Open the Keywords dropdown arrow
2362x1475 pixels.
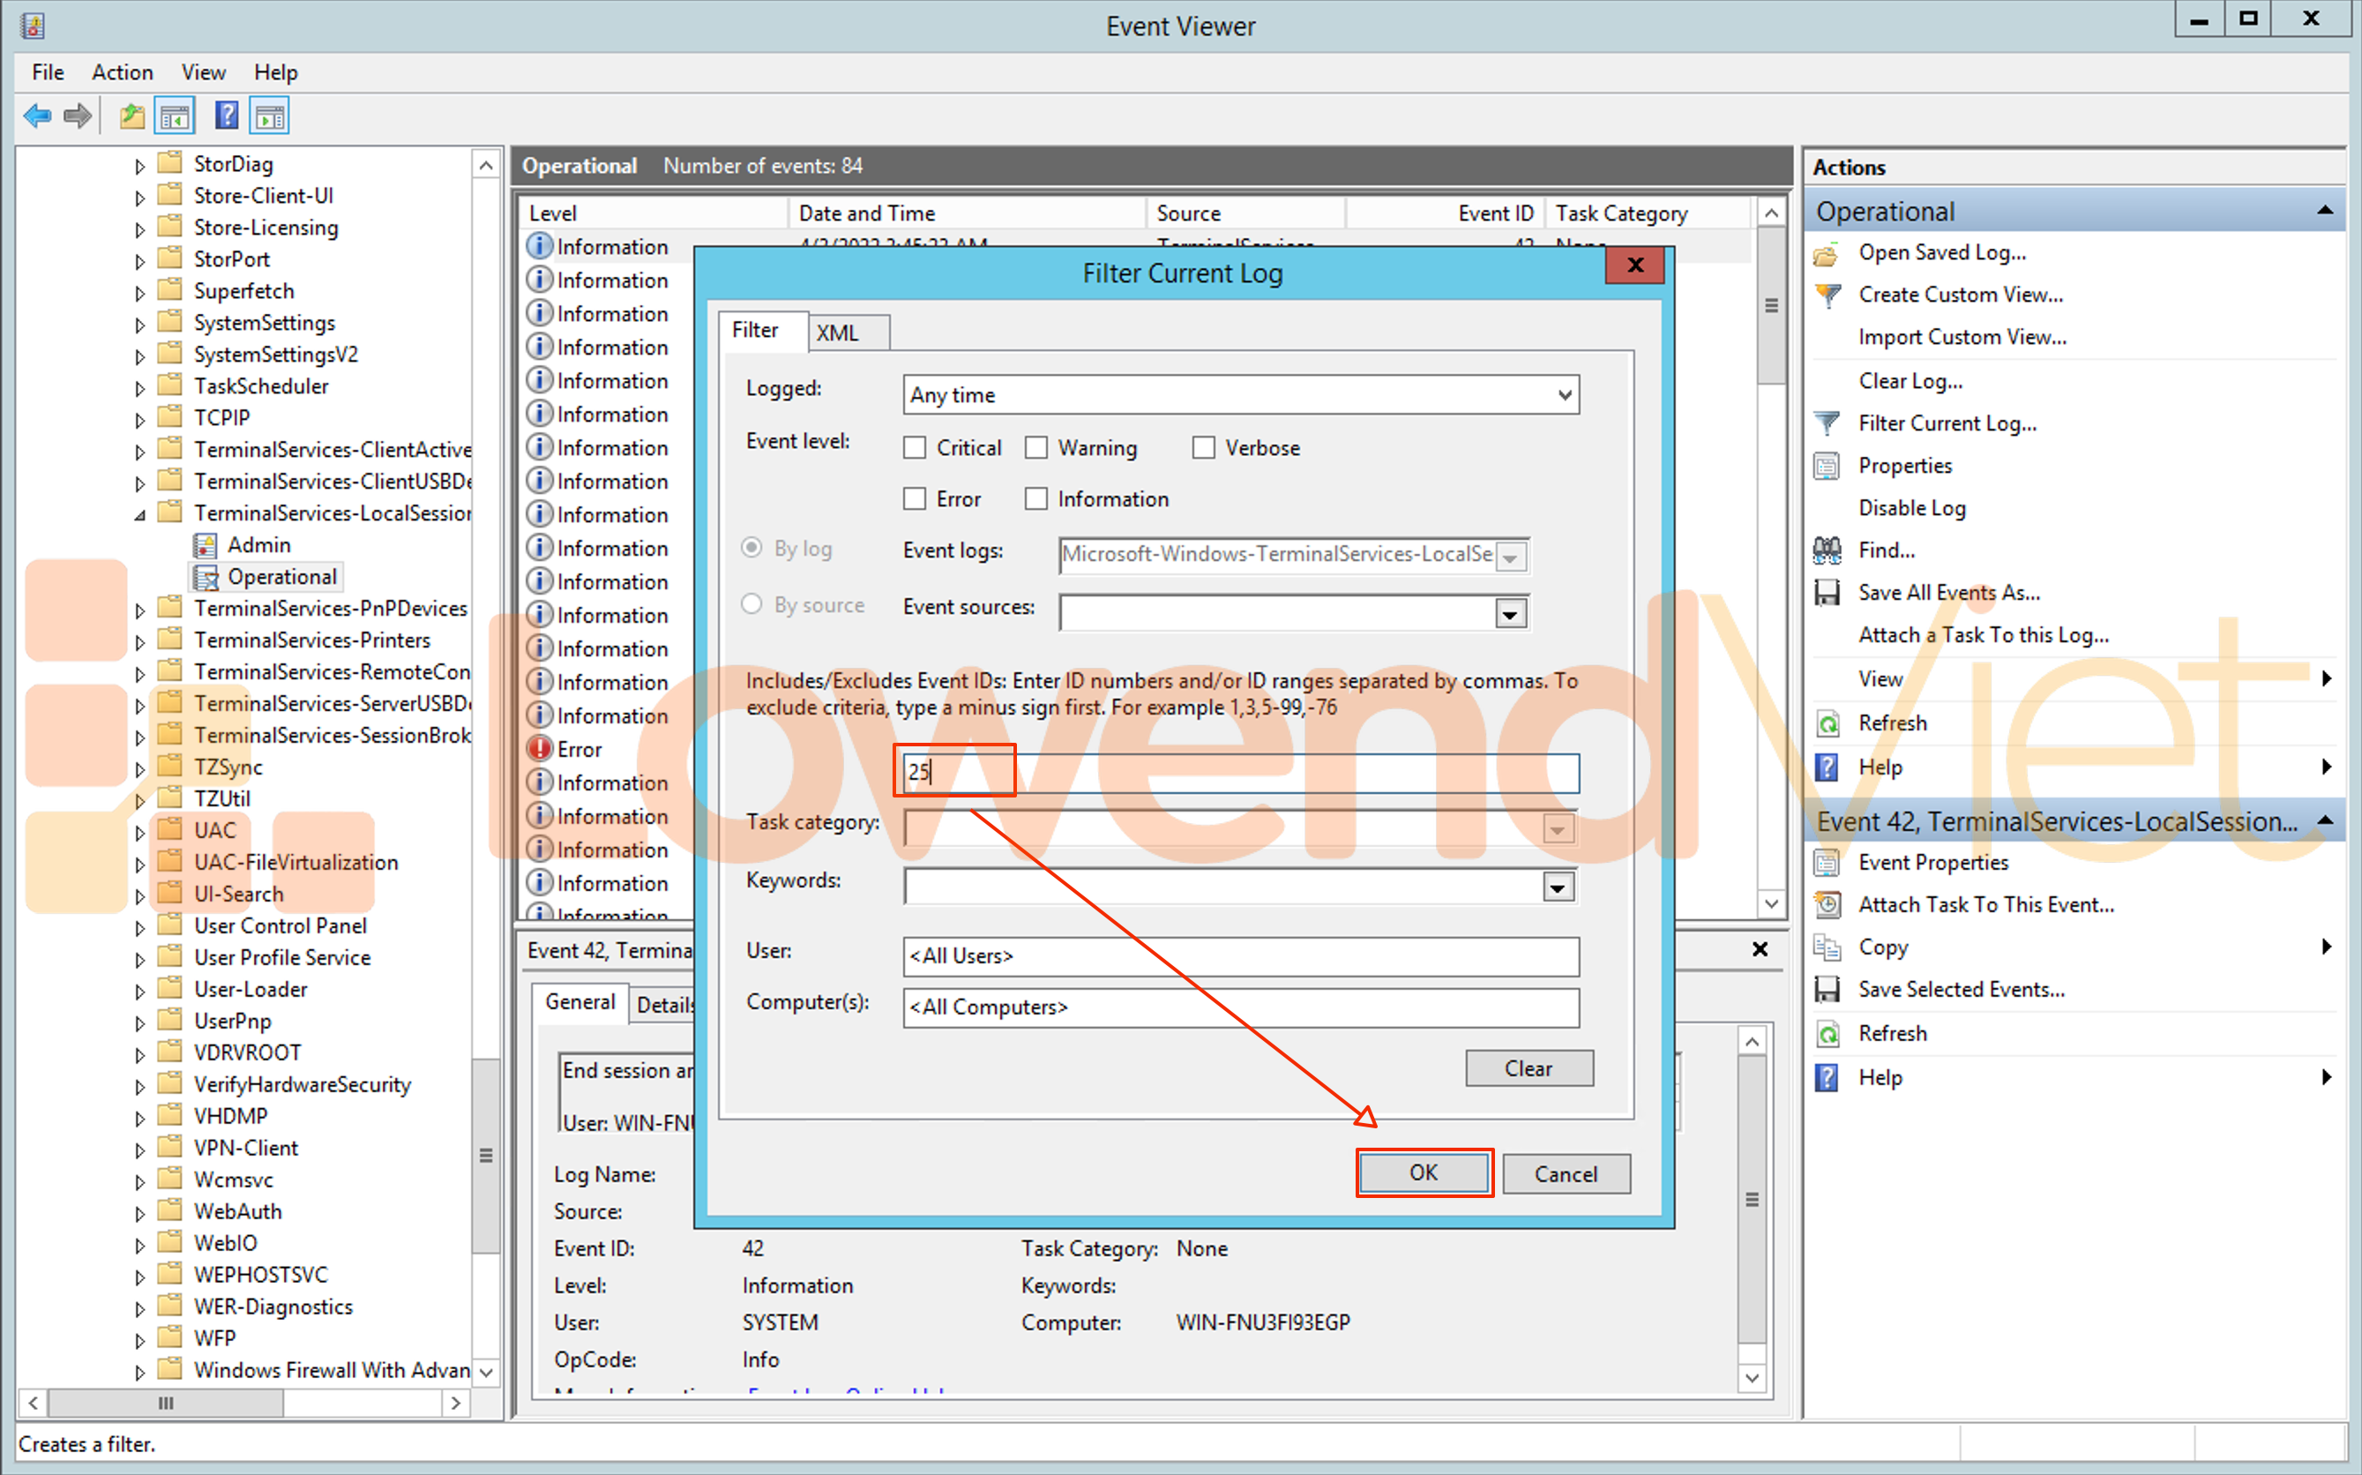click(1558, 887)
